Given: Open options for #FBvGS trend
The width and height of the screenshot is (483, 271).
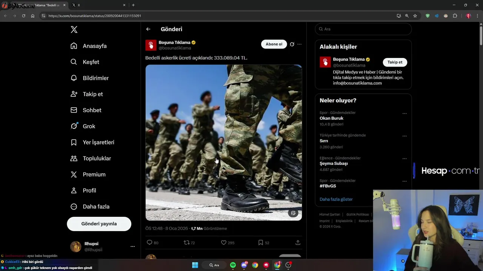Looking at the screenshot, I should pos(405,181).
